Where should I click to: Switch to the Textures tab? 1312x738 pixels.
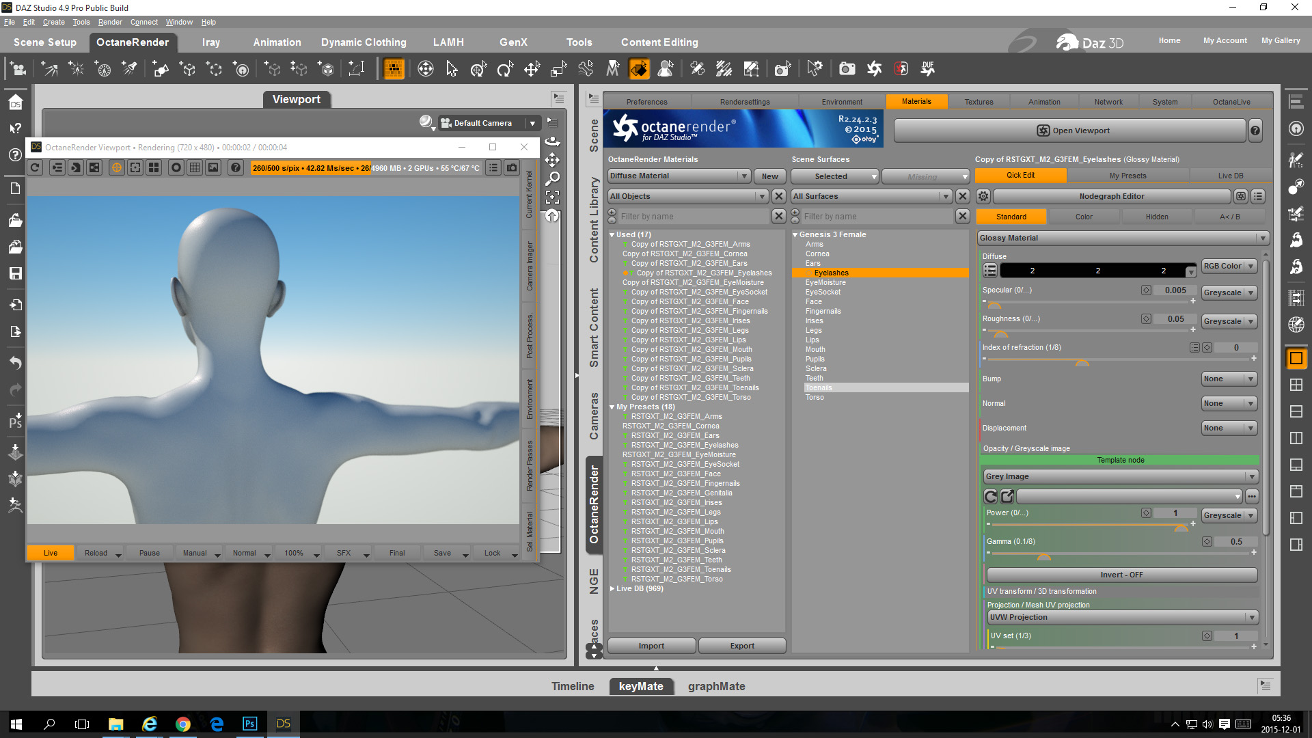pos(979,102)
